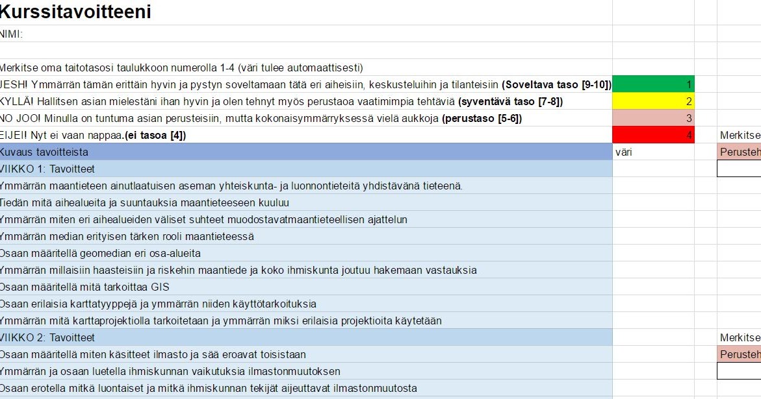Screen dimensions: 761x399
Task: Select the karttatyypit goal row
Action: click(195, 303)
